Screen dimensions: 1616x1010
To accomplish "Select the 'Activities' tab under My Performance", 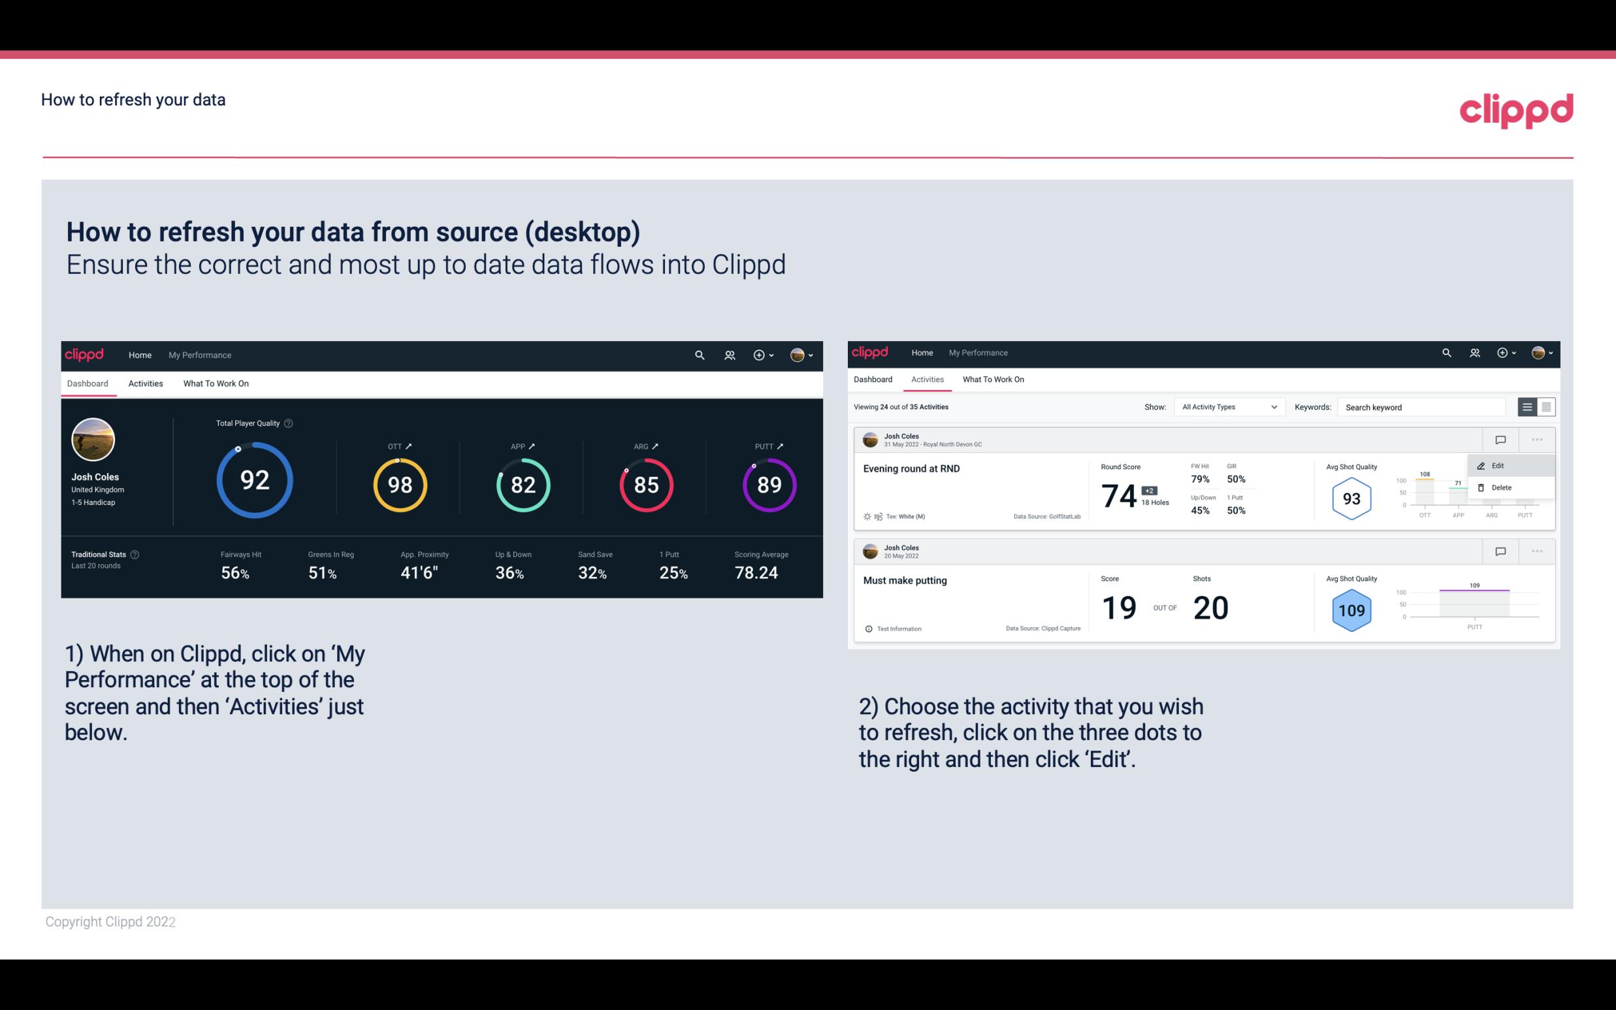I will 146,383.
